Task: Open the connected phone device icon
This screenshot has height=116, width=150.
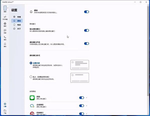Action: point(5,8)
